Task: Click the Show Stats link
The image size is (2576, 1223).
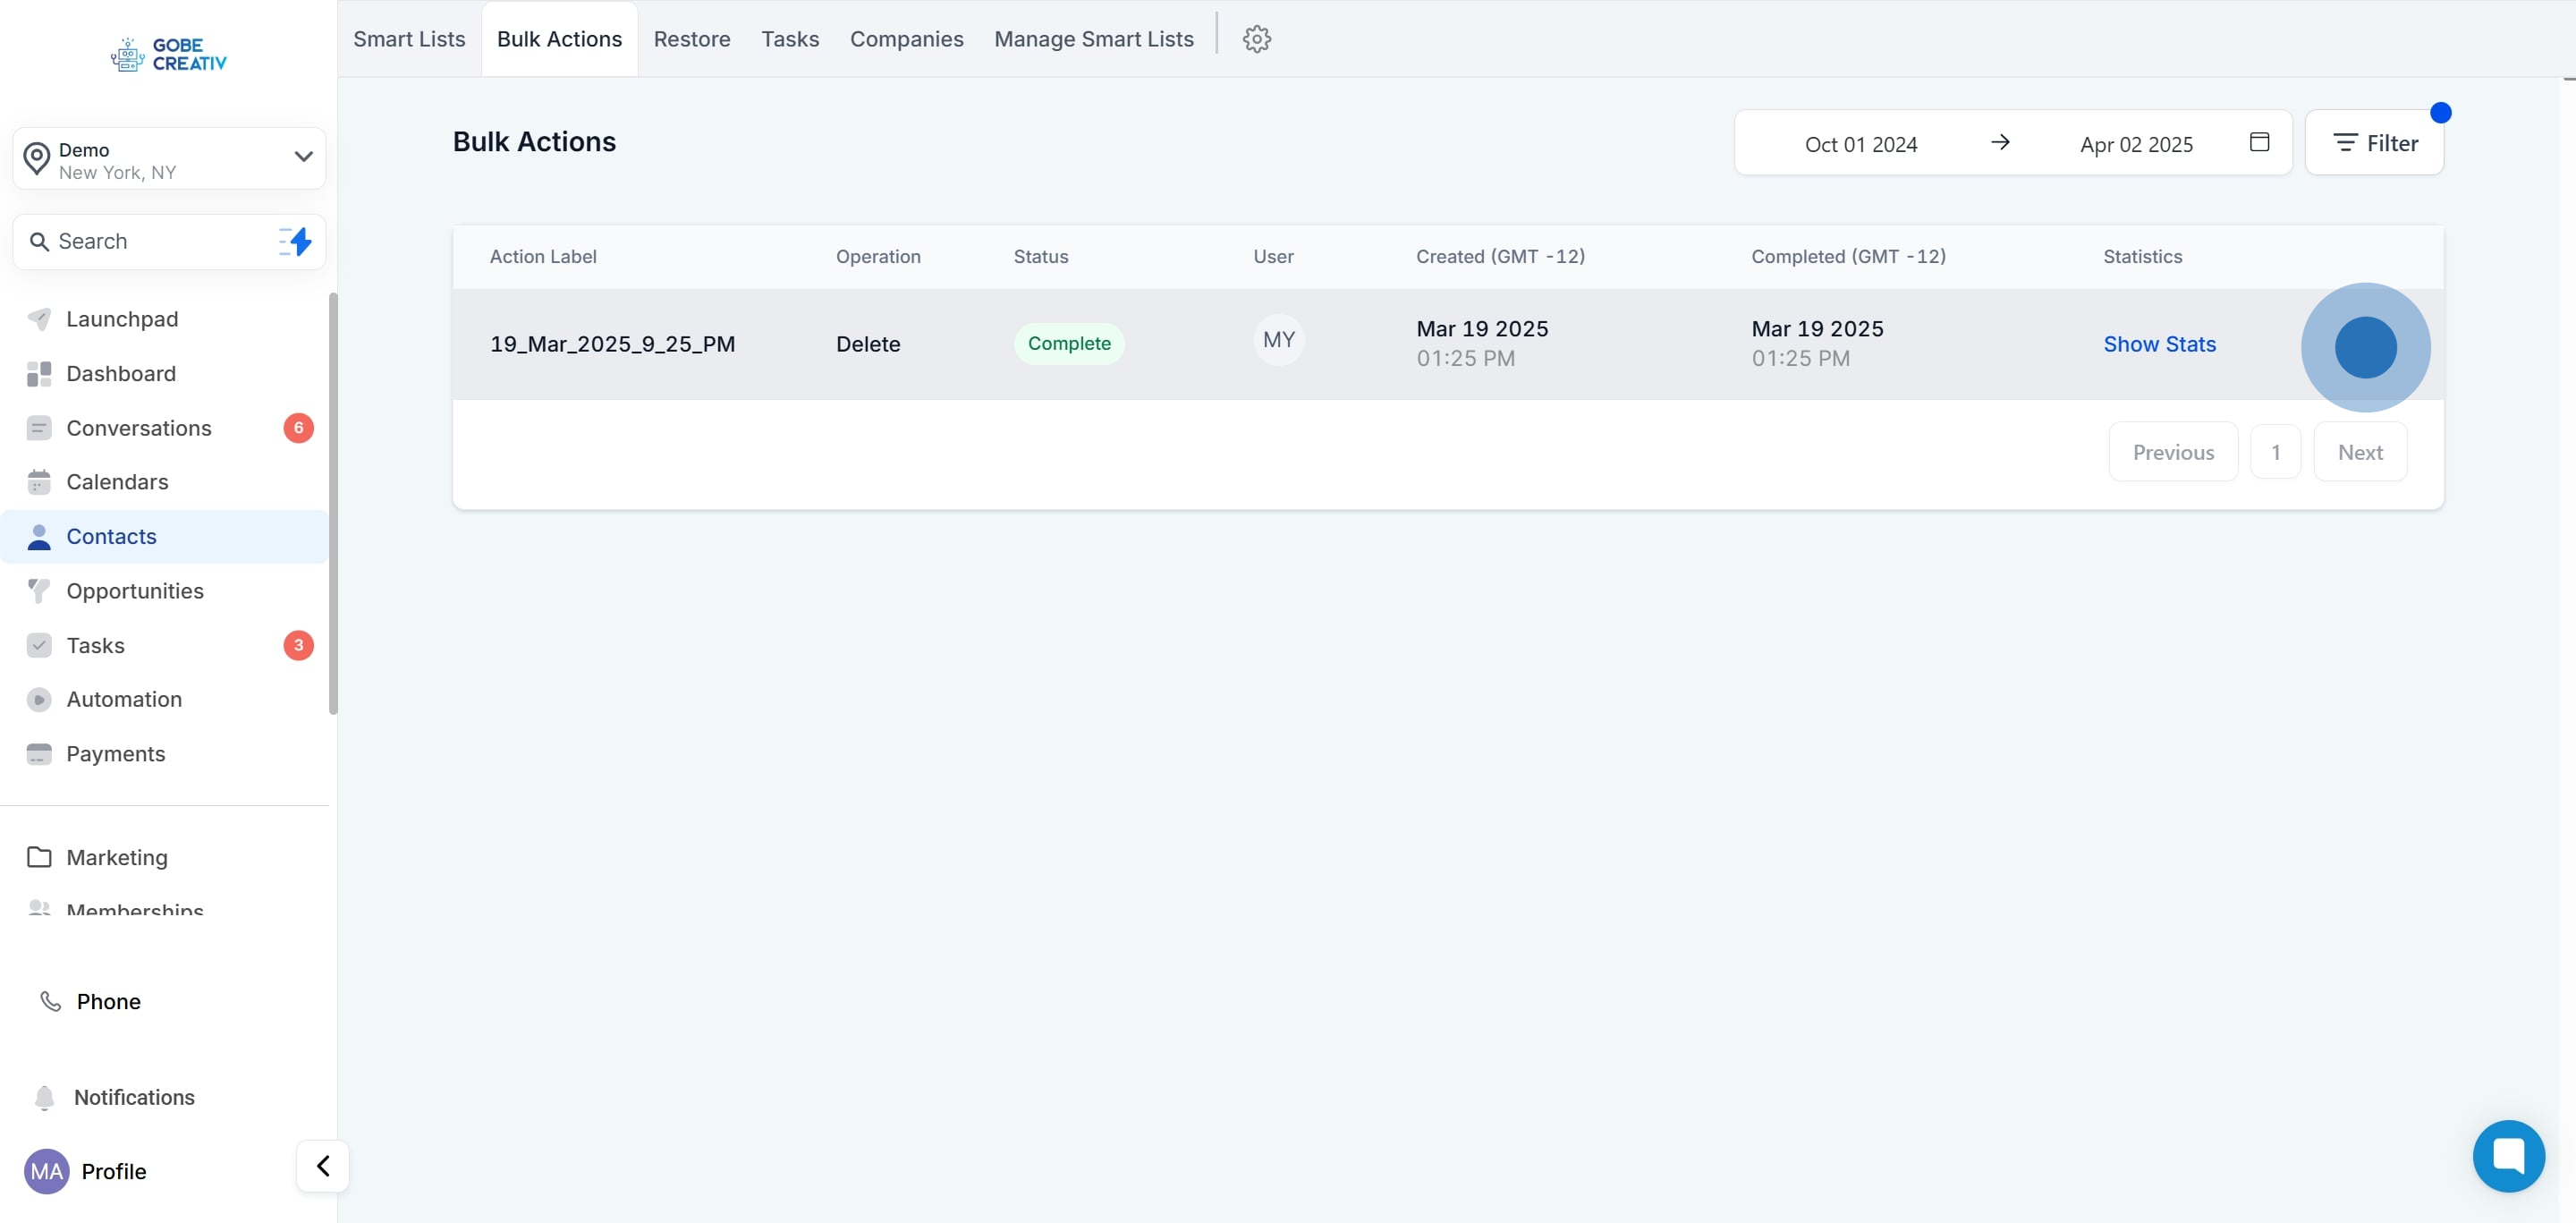Action: [2159, 344]
